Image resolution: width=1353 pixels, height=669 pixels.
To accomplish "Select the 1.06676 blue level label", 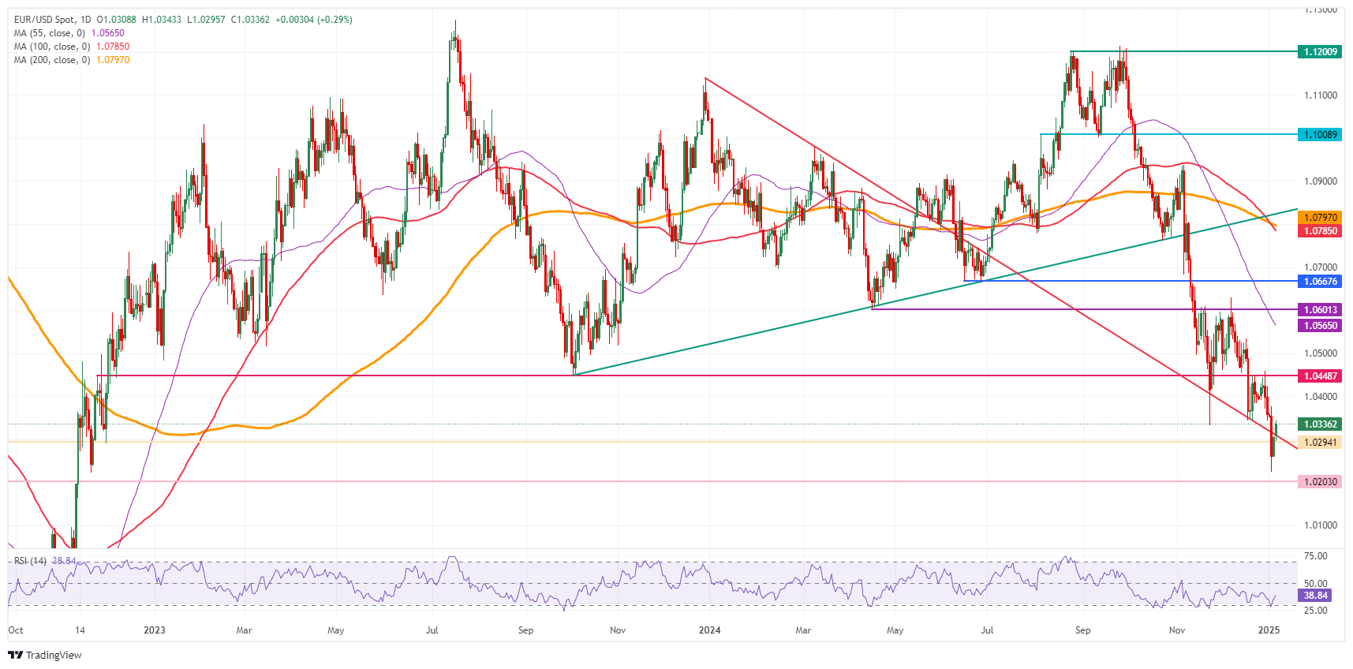I will (1320, 282).
